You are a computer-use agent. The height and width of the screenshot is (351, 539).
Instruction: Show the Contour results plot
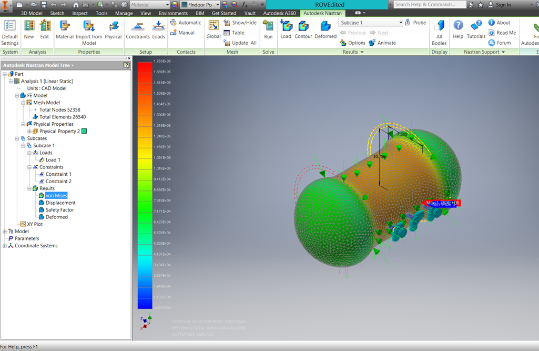tap(303, 30)
